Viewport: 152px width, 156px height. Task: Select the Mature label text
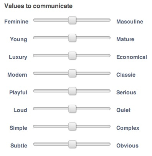pos(125,39)
